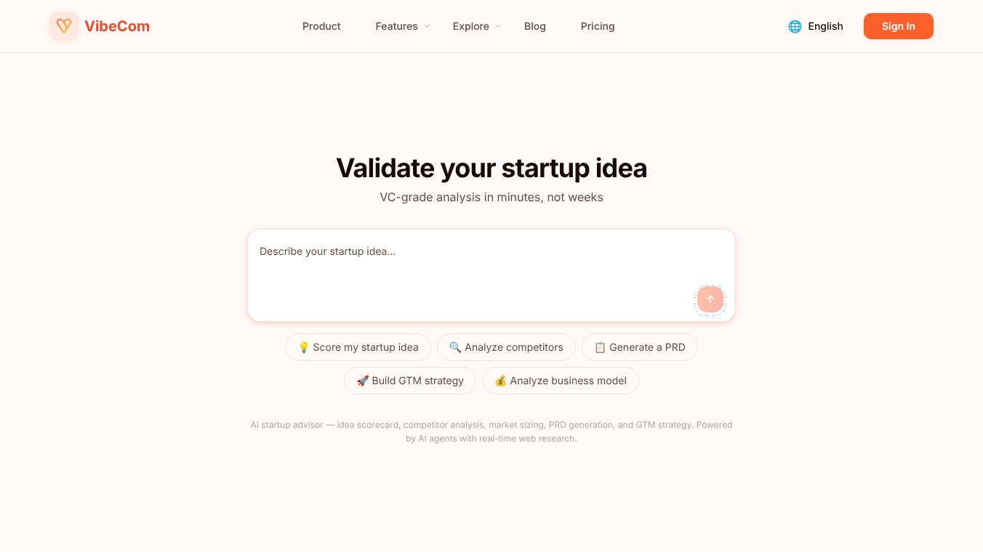Open the Pricing page
Screen dimensions: 983x552
597,26
